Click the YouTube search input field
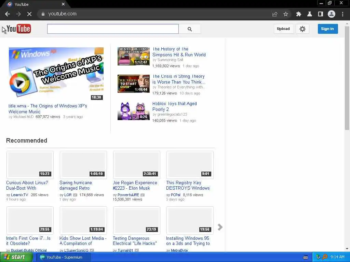 (x=113, y=29)
